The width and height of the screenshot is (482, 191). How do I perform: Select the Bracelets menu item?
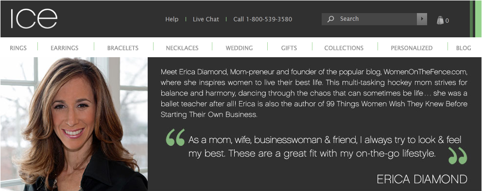point(122,48)
